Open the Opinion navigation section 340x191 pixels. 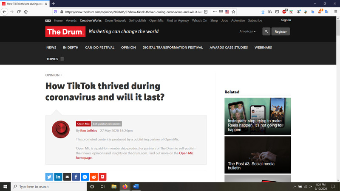click(128, 48)
